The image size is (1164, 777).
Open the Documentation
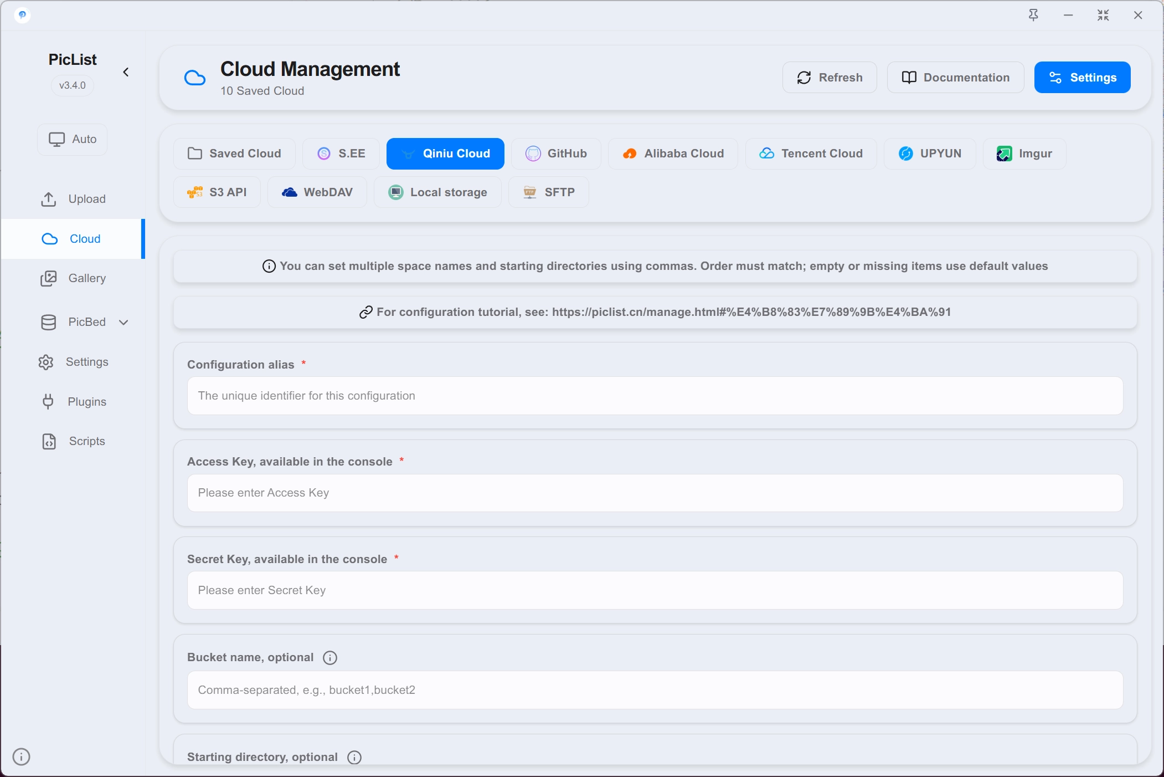(x=955, y=78)
